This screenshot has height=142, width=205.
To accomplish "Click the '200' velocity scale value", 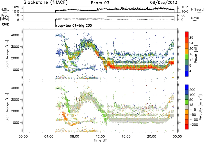I will point(192,90).
